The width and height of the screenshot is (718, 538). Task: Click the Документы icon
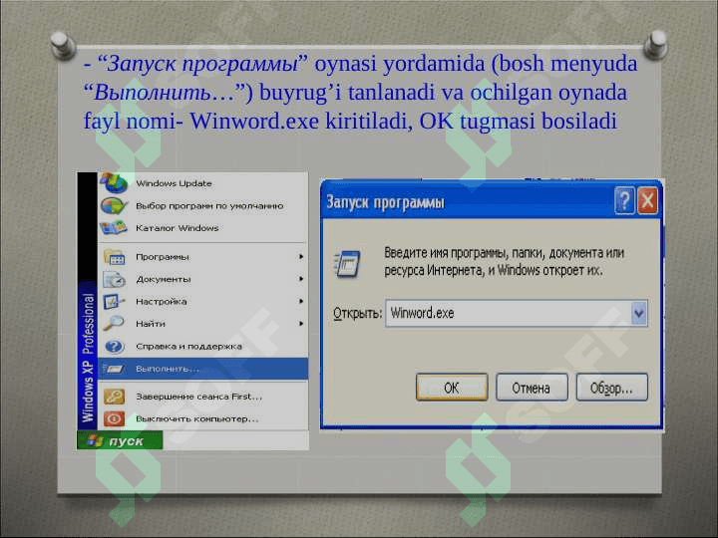pyautogui.click(x=114, y=279)
